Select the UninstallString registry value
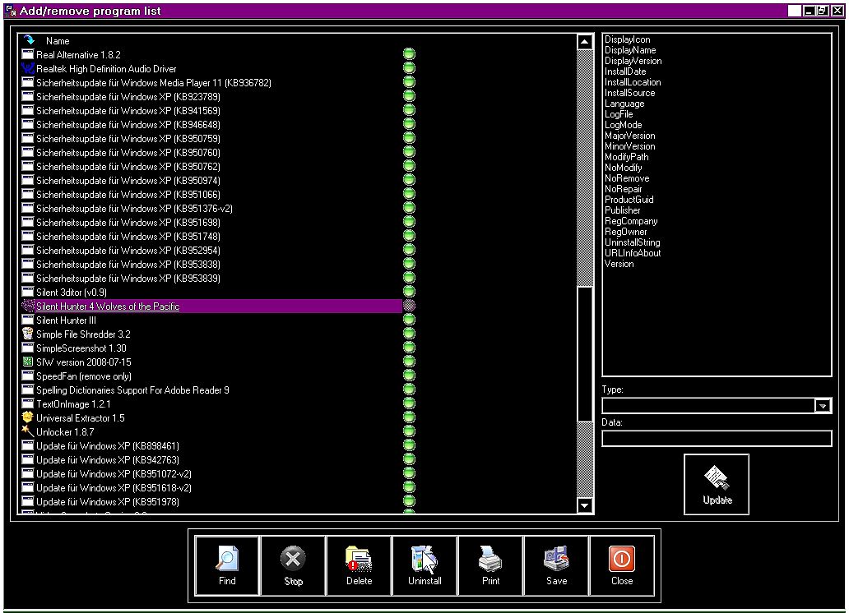The width and height of the screenshot is (849, 613). tap(633, 242)
